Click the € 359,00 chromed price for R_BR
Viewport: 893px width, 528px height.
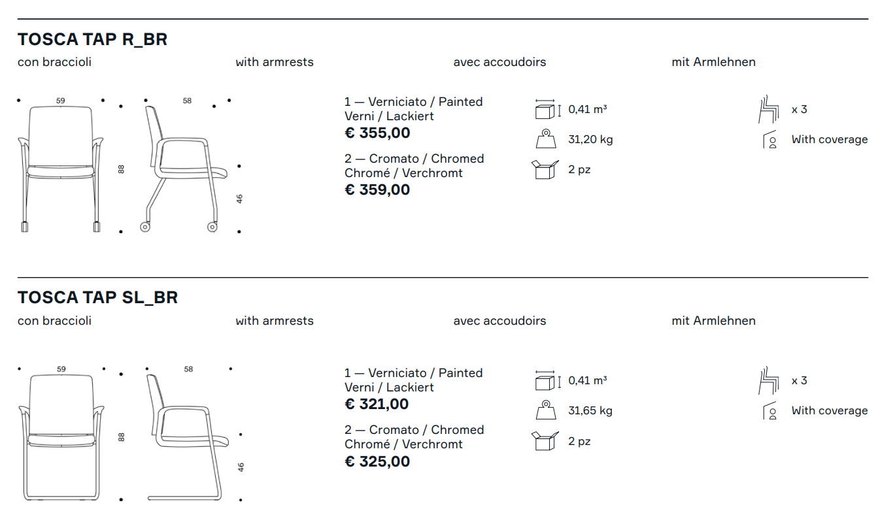tap(377, 190)
